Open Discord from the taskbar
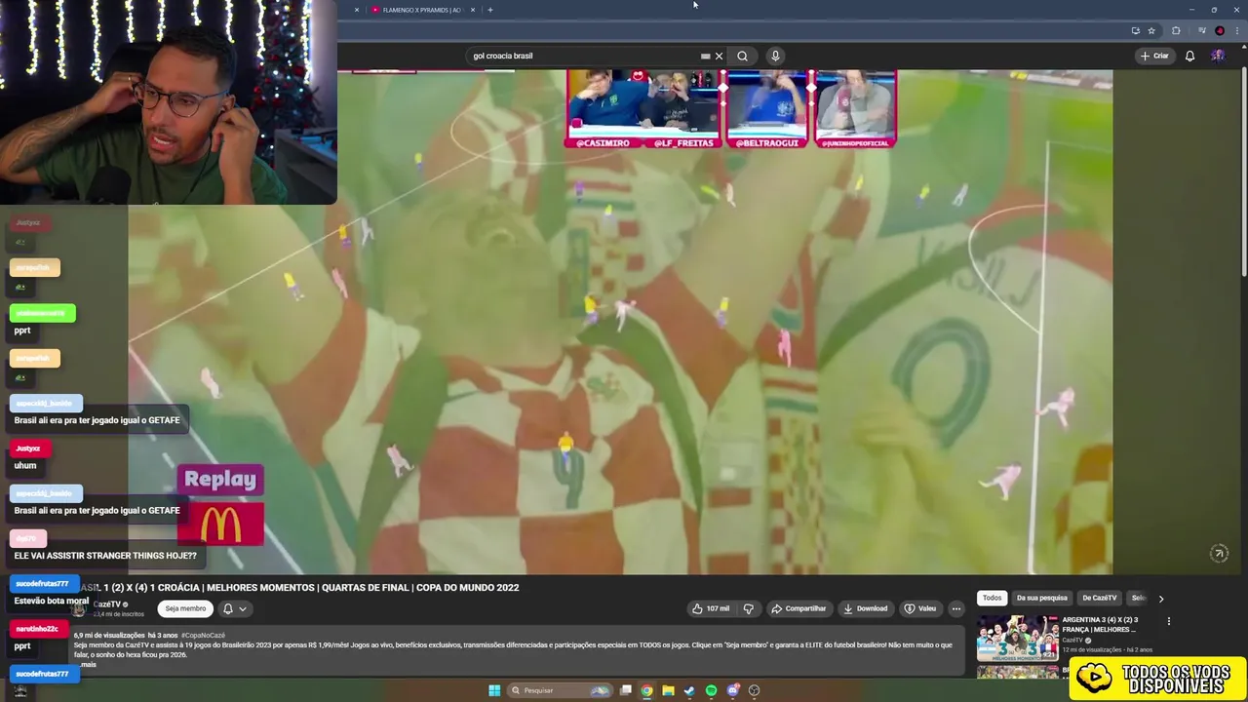Image resolution: width=1248 pixels, height=702 pixels. 732,690
